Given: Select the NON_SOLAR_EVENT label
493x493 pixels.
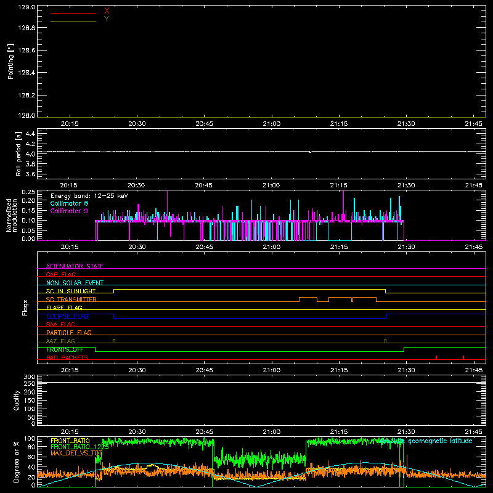Looking at the screenshot, I should [75, 283].
